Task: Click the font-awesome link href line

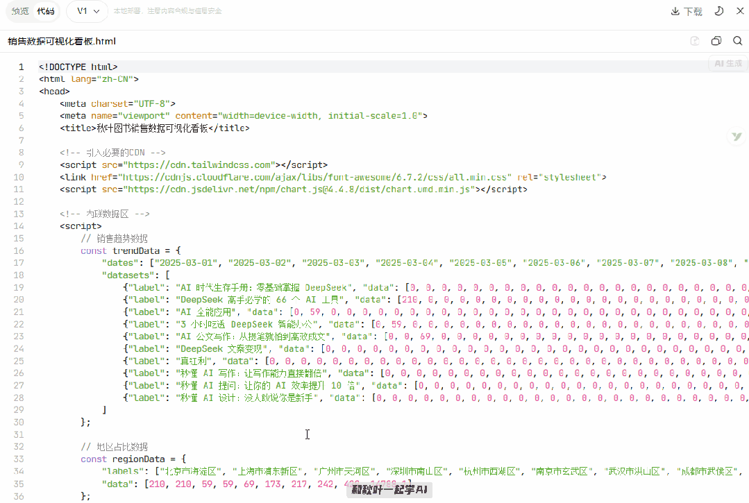Action: click(x=333, y=177)
